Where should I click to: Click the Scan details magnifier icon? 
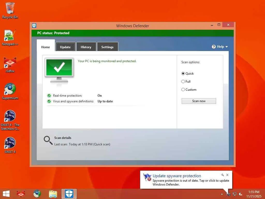click(x=48, y=140)
